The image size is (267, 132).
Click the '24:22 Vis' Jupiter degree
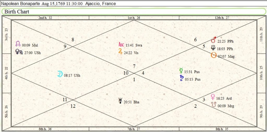click(x=131, y=53)
